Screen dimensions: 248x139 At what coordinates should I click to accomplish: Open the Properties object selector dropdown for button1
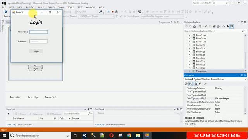pyautogui.click(x=246, y=79)
